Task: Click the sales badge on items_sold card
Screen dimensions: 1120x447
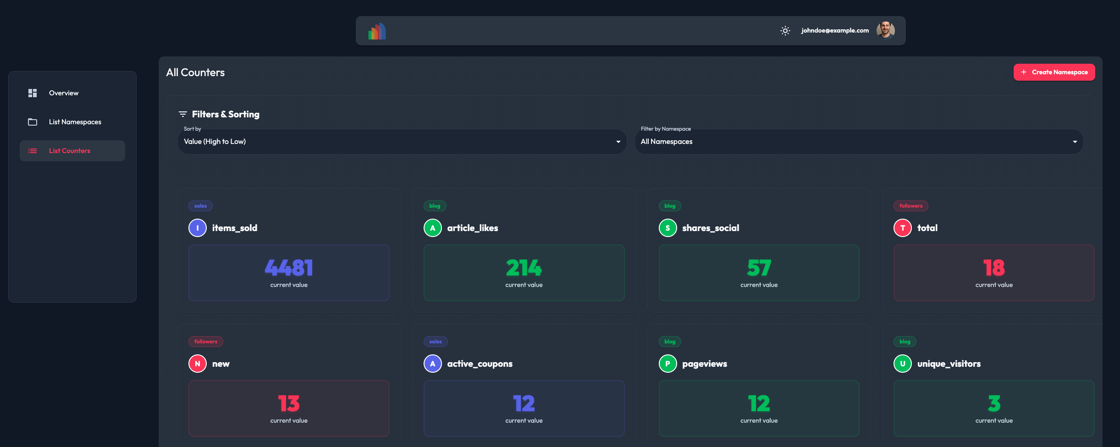Action: click(200, 205)
